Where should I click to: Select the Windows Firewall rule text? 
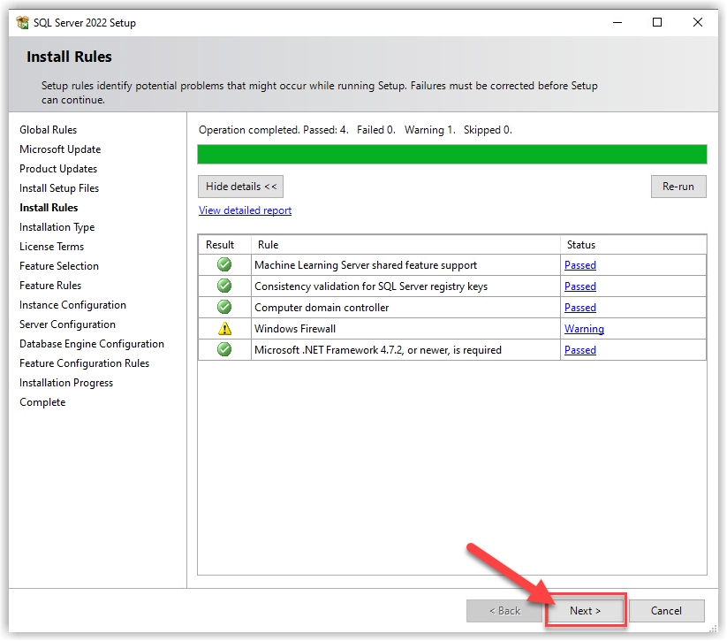pos(295,329)
